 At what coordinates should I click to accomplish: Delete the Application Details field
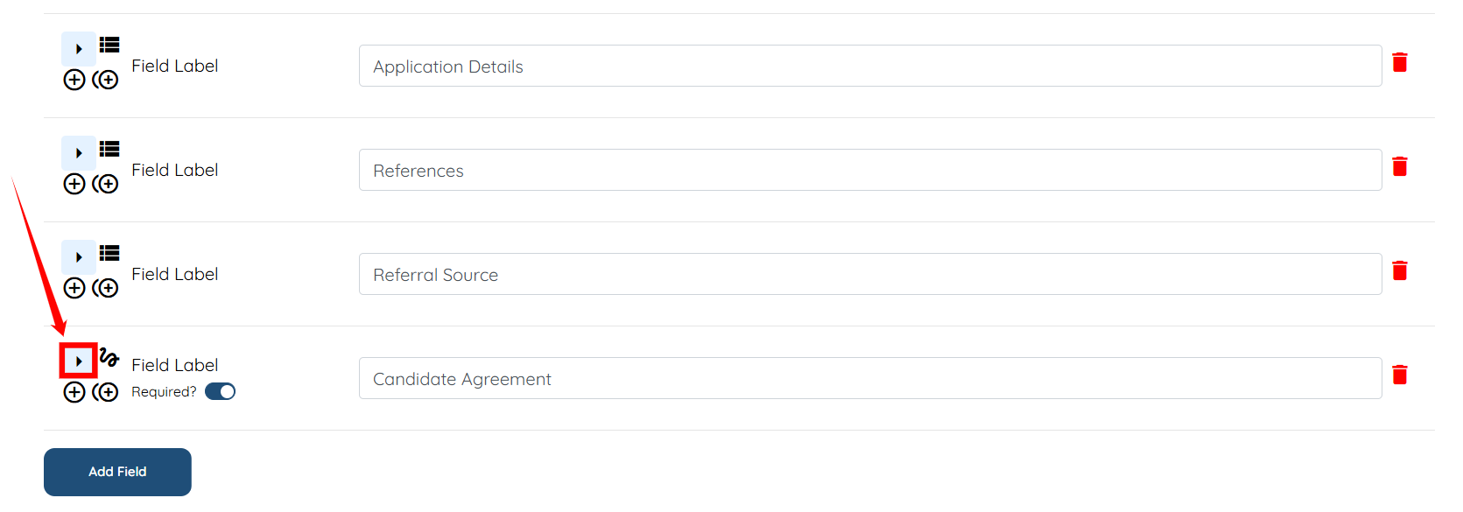click(1399, 62)
